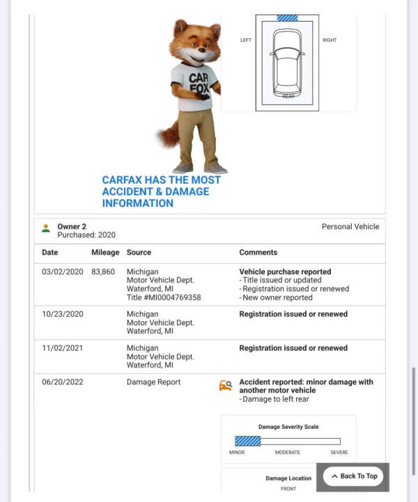Select the Source column header

(139, 252)
